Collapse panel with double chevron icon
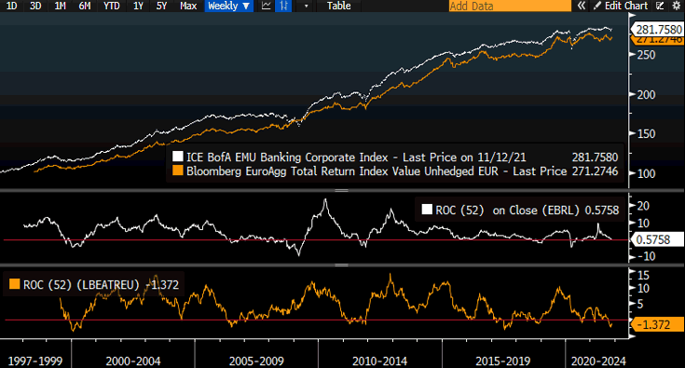The image size is (685, 368). click(581, 6)
